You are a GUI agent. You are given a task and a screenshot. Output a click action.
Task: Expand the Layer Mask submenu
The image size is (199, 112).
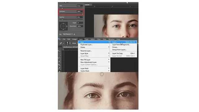[94, 68]
